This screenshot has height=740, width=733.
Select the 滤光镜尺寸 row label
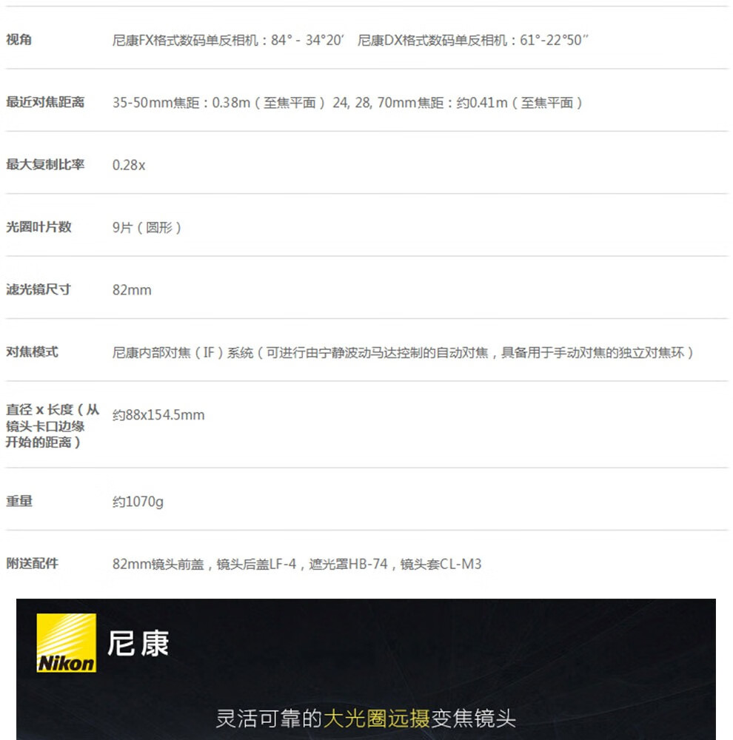click(x=39, y=289)
